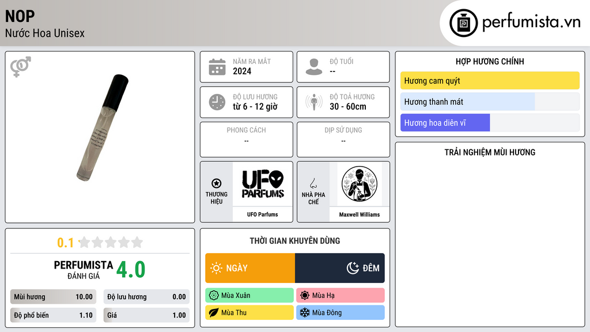
Task: Open the UFO Parfums brand logo
Action: pos(263,184)
